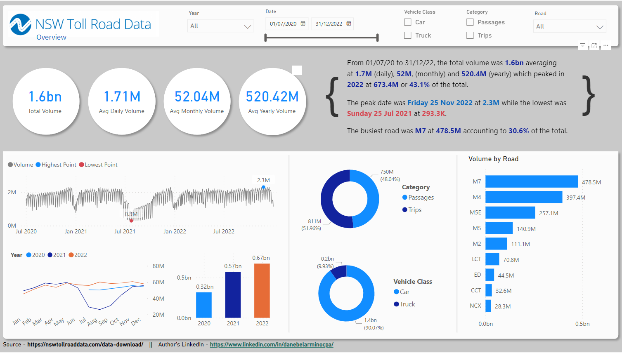Viewport: 622px width, 353px height.
Task: Enable the Car vehicle class checkbox
Action: point(408,22)
